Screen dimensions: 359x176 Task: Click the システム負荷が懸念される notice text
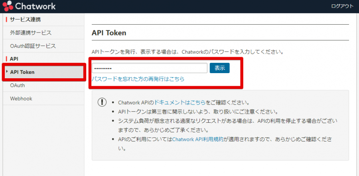click(x=228, y=126)
